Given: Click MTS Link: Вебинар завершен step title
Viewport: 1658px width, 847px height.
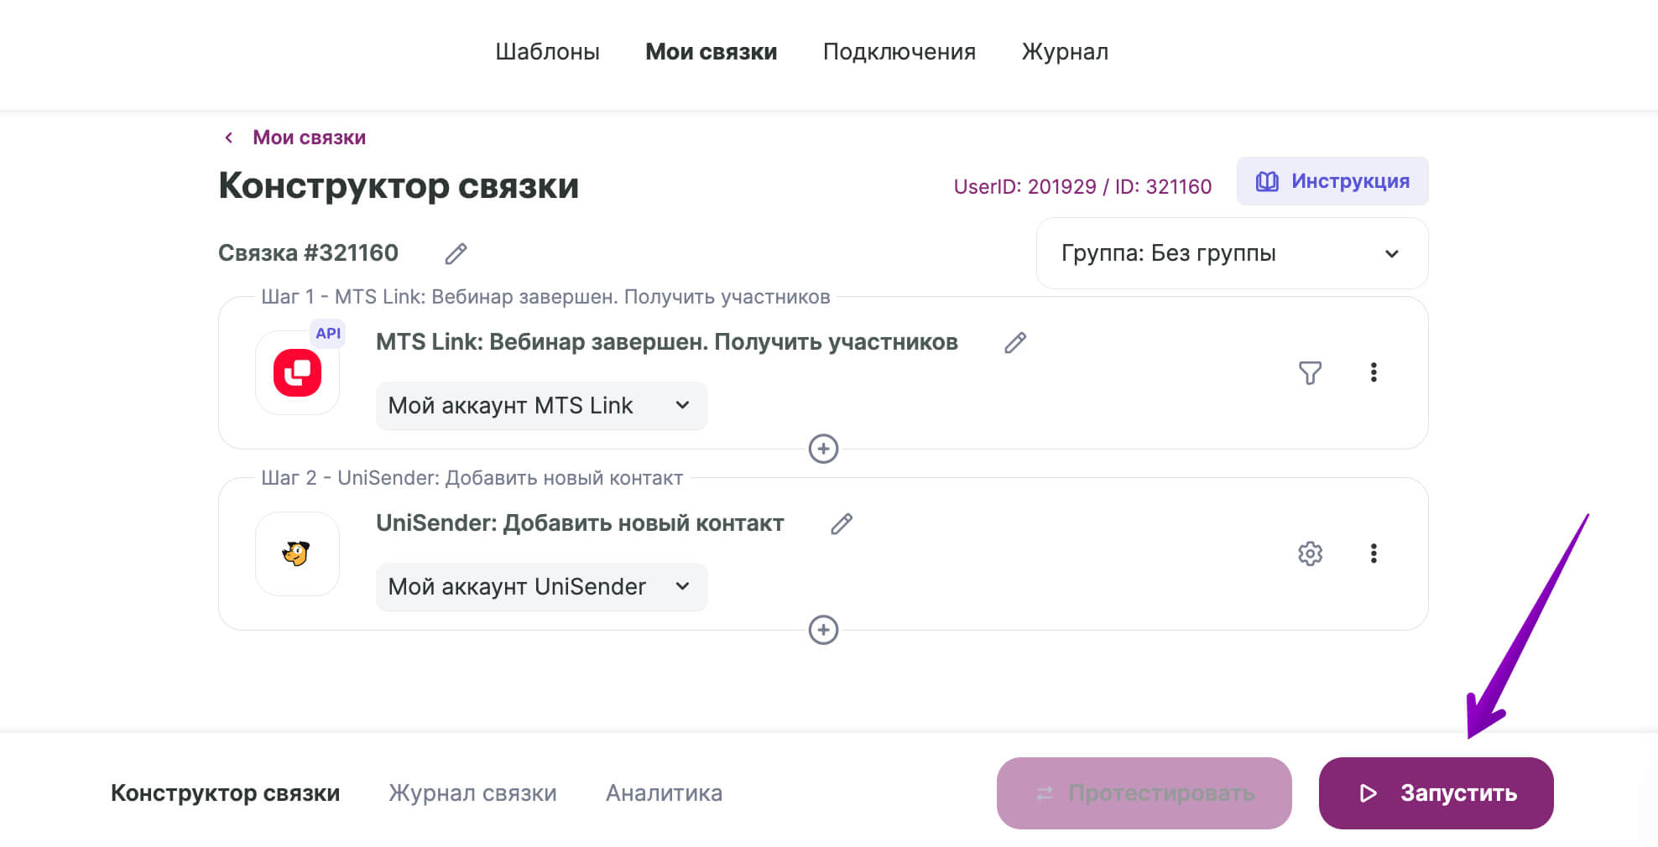Looking at the screenshot, I should (x=667, y=342).
